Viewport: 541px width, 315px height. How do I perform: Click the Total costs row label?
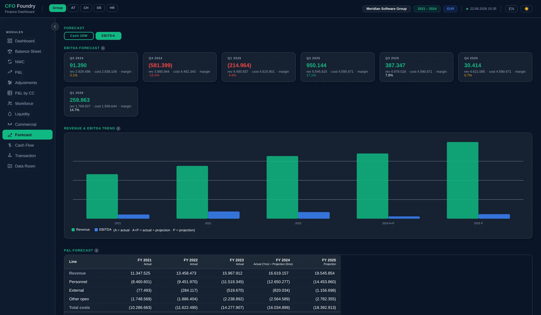pos(79,308)
